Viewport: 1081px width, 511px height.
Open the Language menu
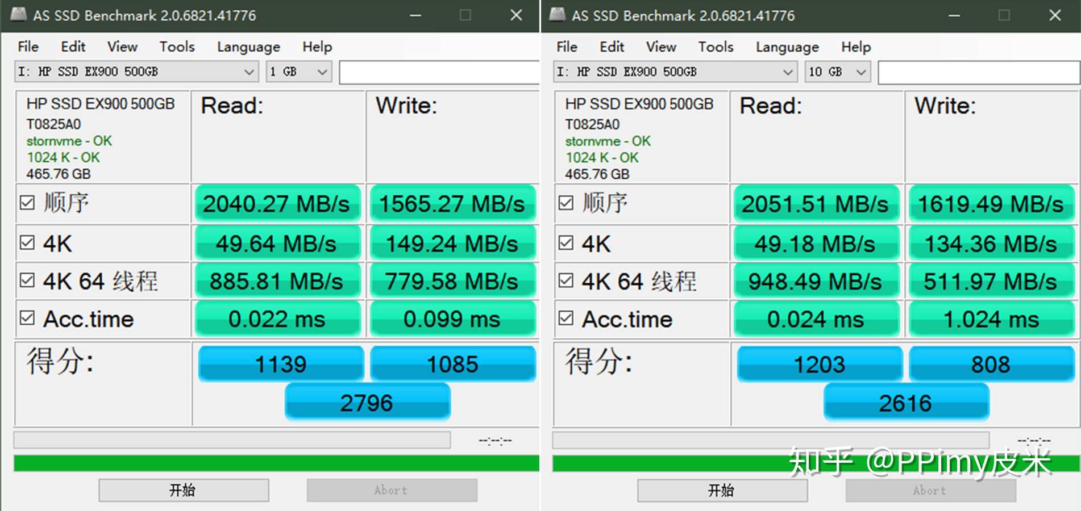point(248,47)
